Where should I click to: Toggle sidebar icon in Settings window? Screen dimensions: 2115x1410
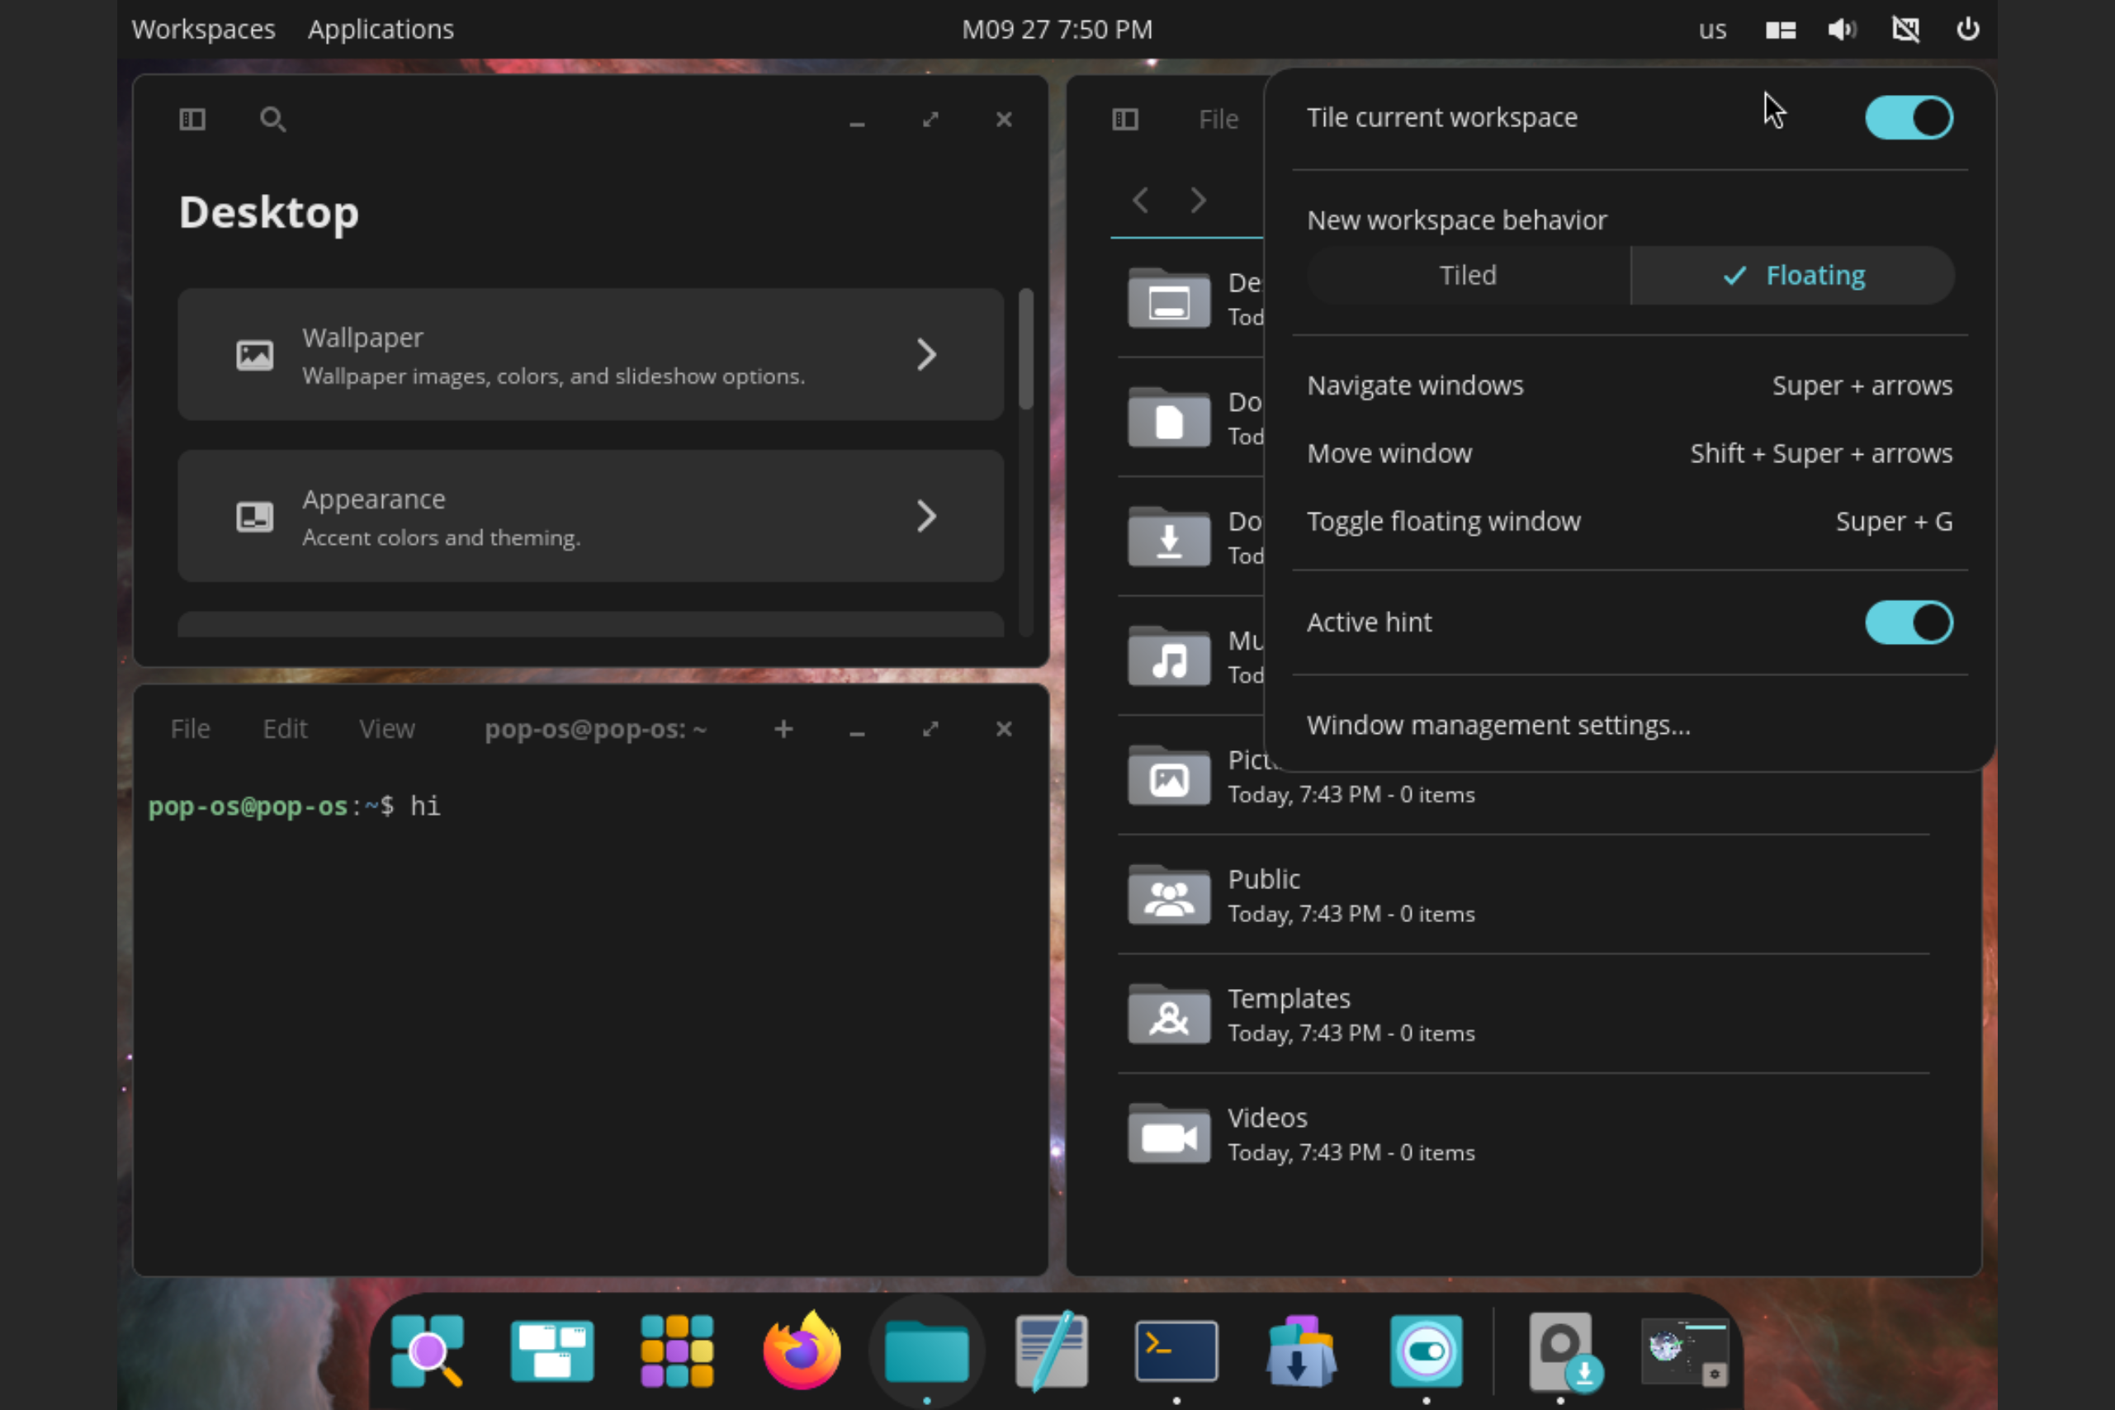click(x=192, y=119)
